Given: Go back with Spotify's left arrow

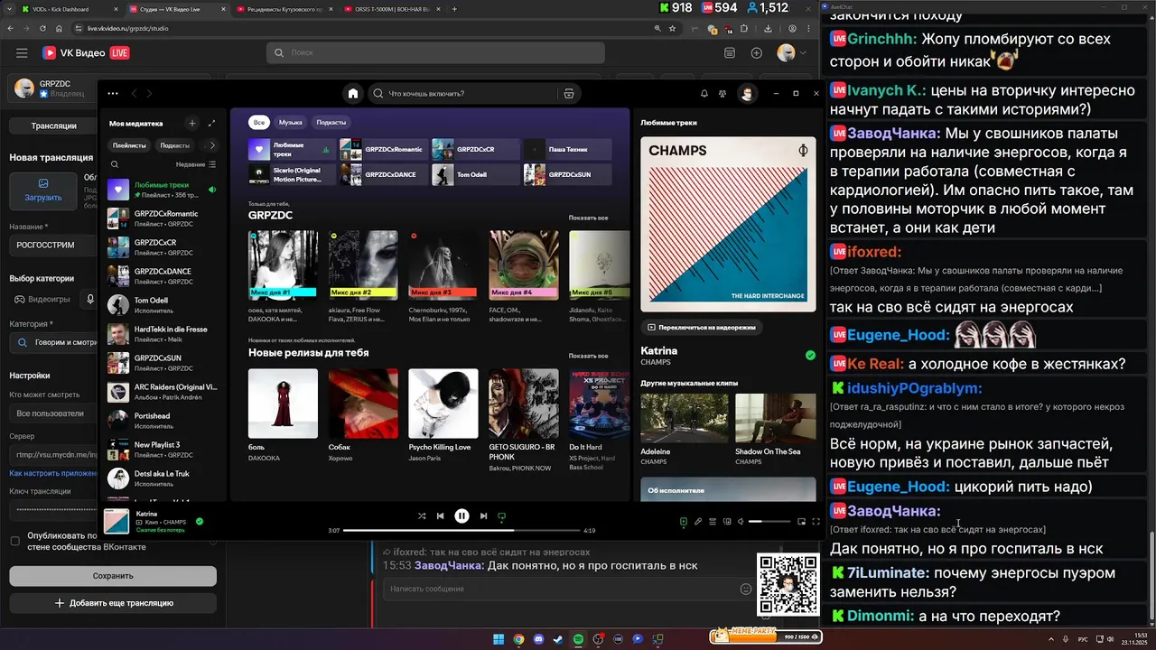Looking at the screenshot, I should (x=134, y=93).
